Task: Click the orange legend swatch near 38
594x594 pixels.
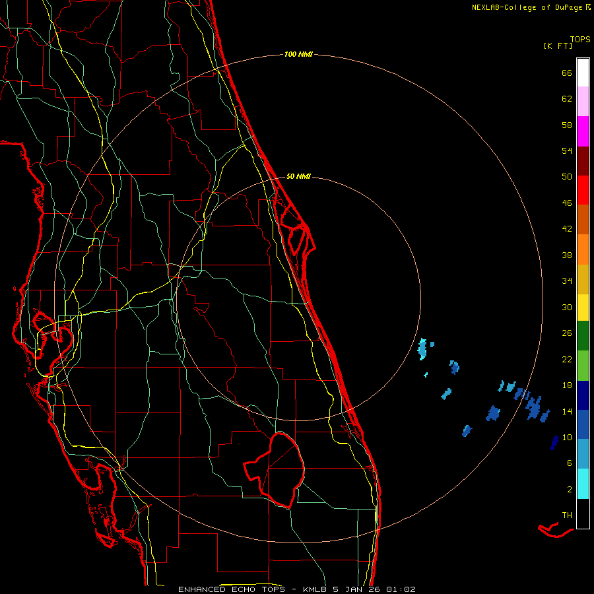Action: pos(583,249)
